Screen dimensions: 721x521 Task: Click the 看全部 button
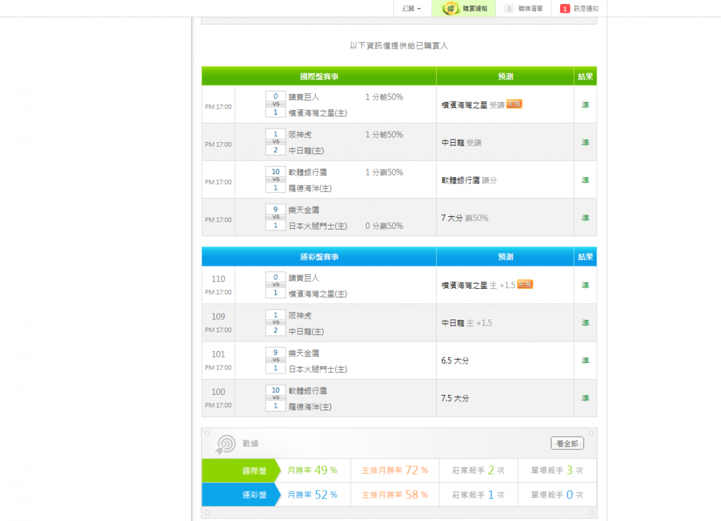point(567,444)
